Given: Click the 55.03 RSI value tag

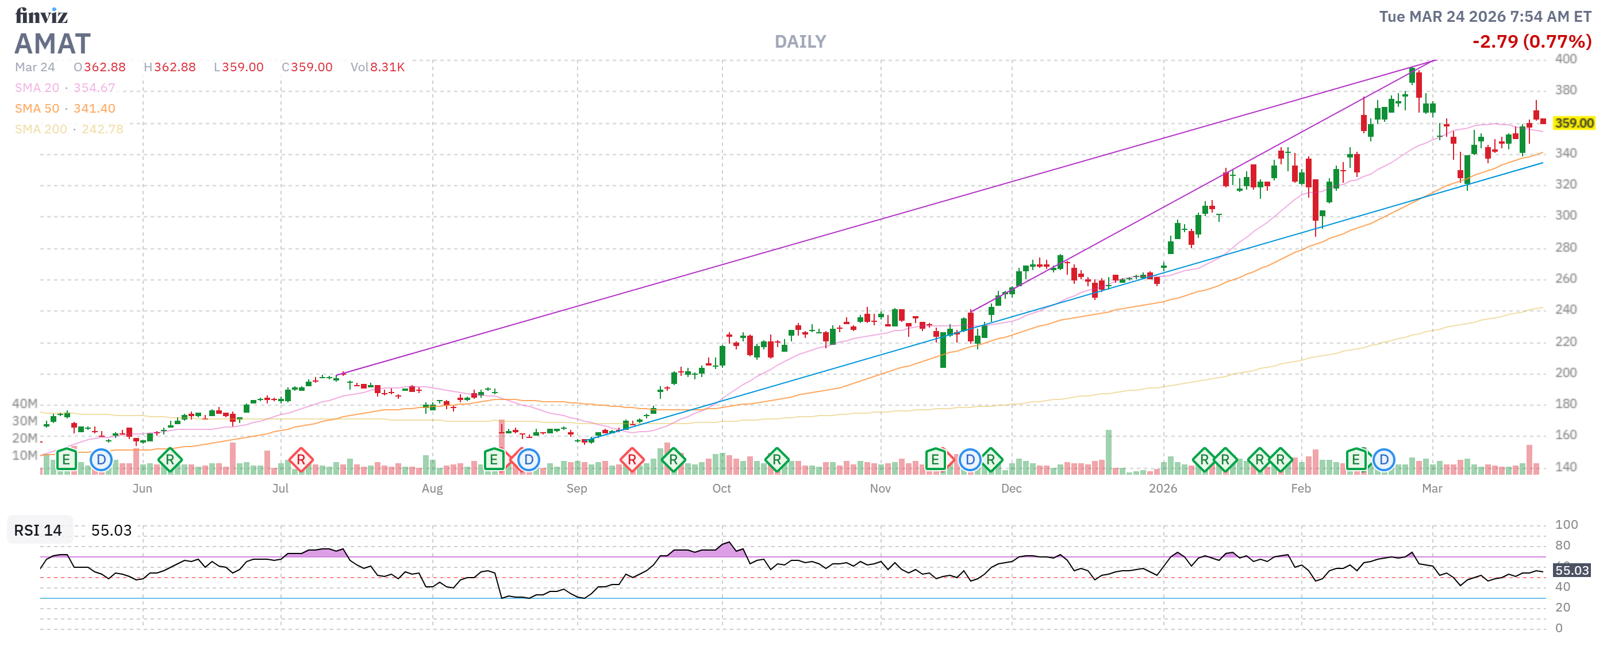Looking at the screenshot, I should (1571, 570).
